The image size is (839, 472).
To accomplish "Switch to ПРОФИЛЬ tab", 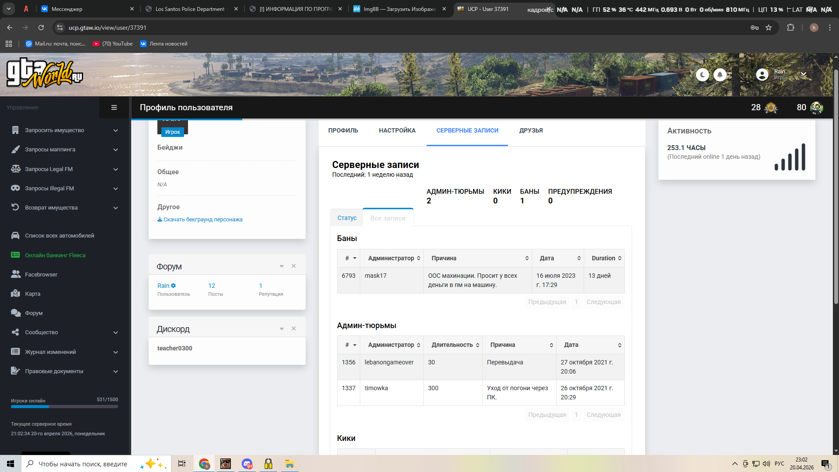I will 343,130.
